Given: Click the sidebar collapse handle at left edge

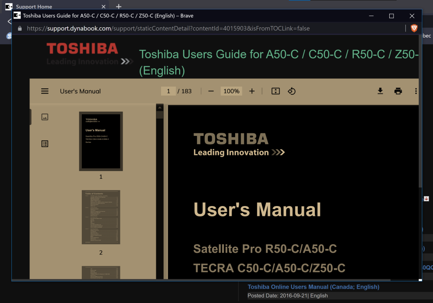Looking at the screenshot, I should point(30,117).
